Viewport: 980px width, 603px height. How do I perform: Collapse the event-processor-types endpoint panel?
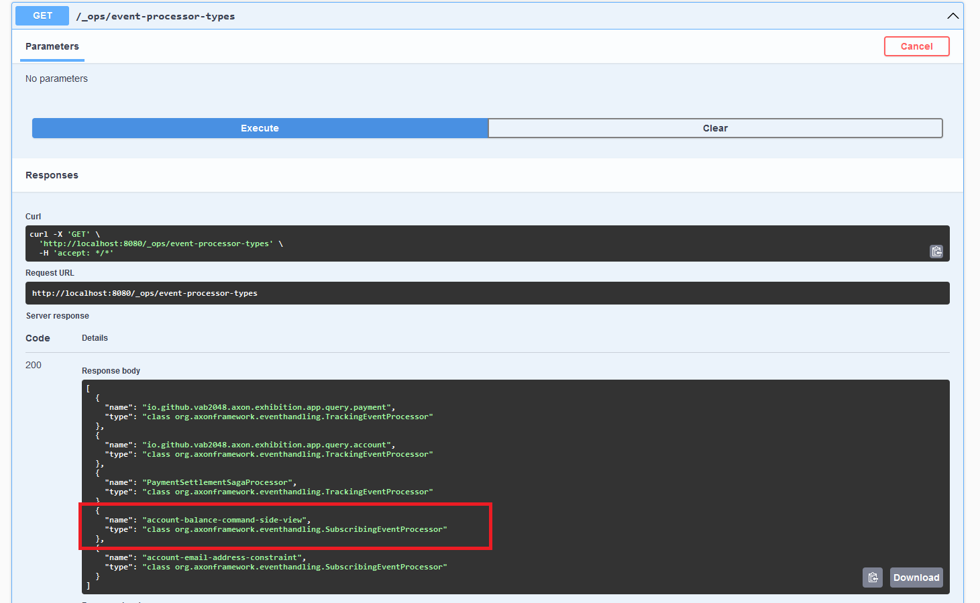(952, 15)
